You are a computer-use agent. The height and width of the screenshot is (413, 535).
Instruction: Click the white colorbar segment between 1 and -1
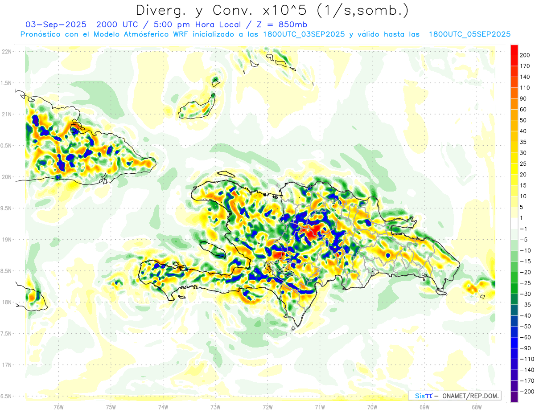click(x=514, y=223)
